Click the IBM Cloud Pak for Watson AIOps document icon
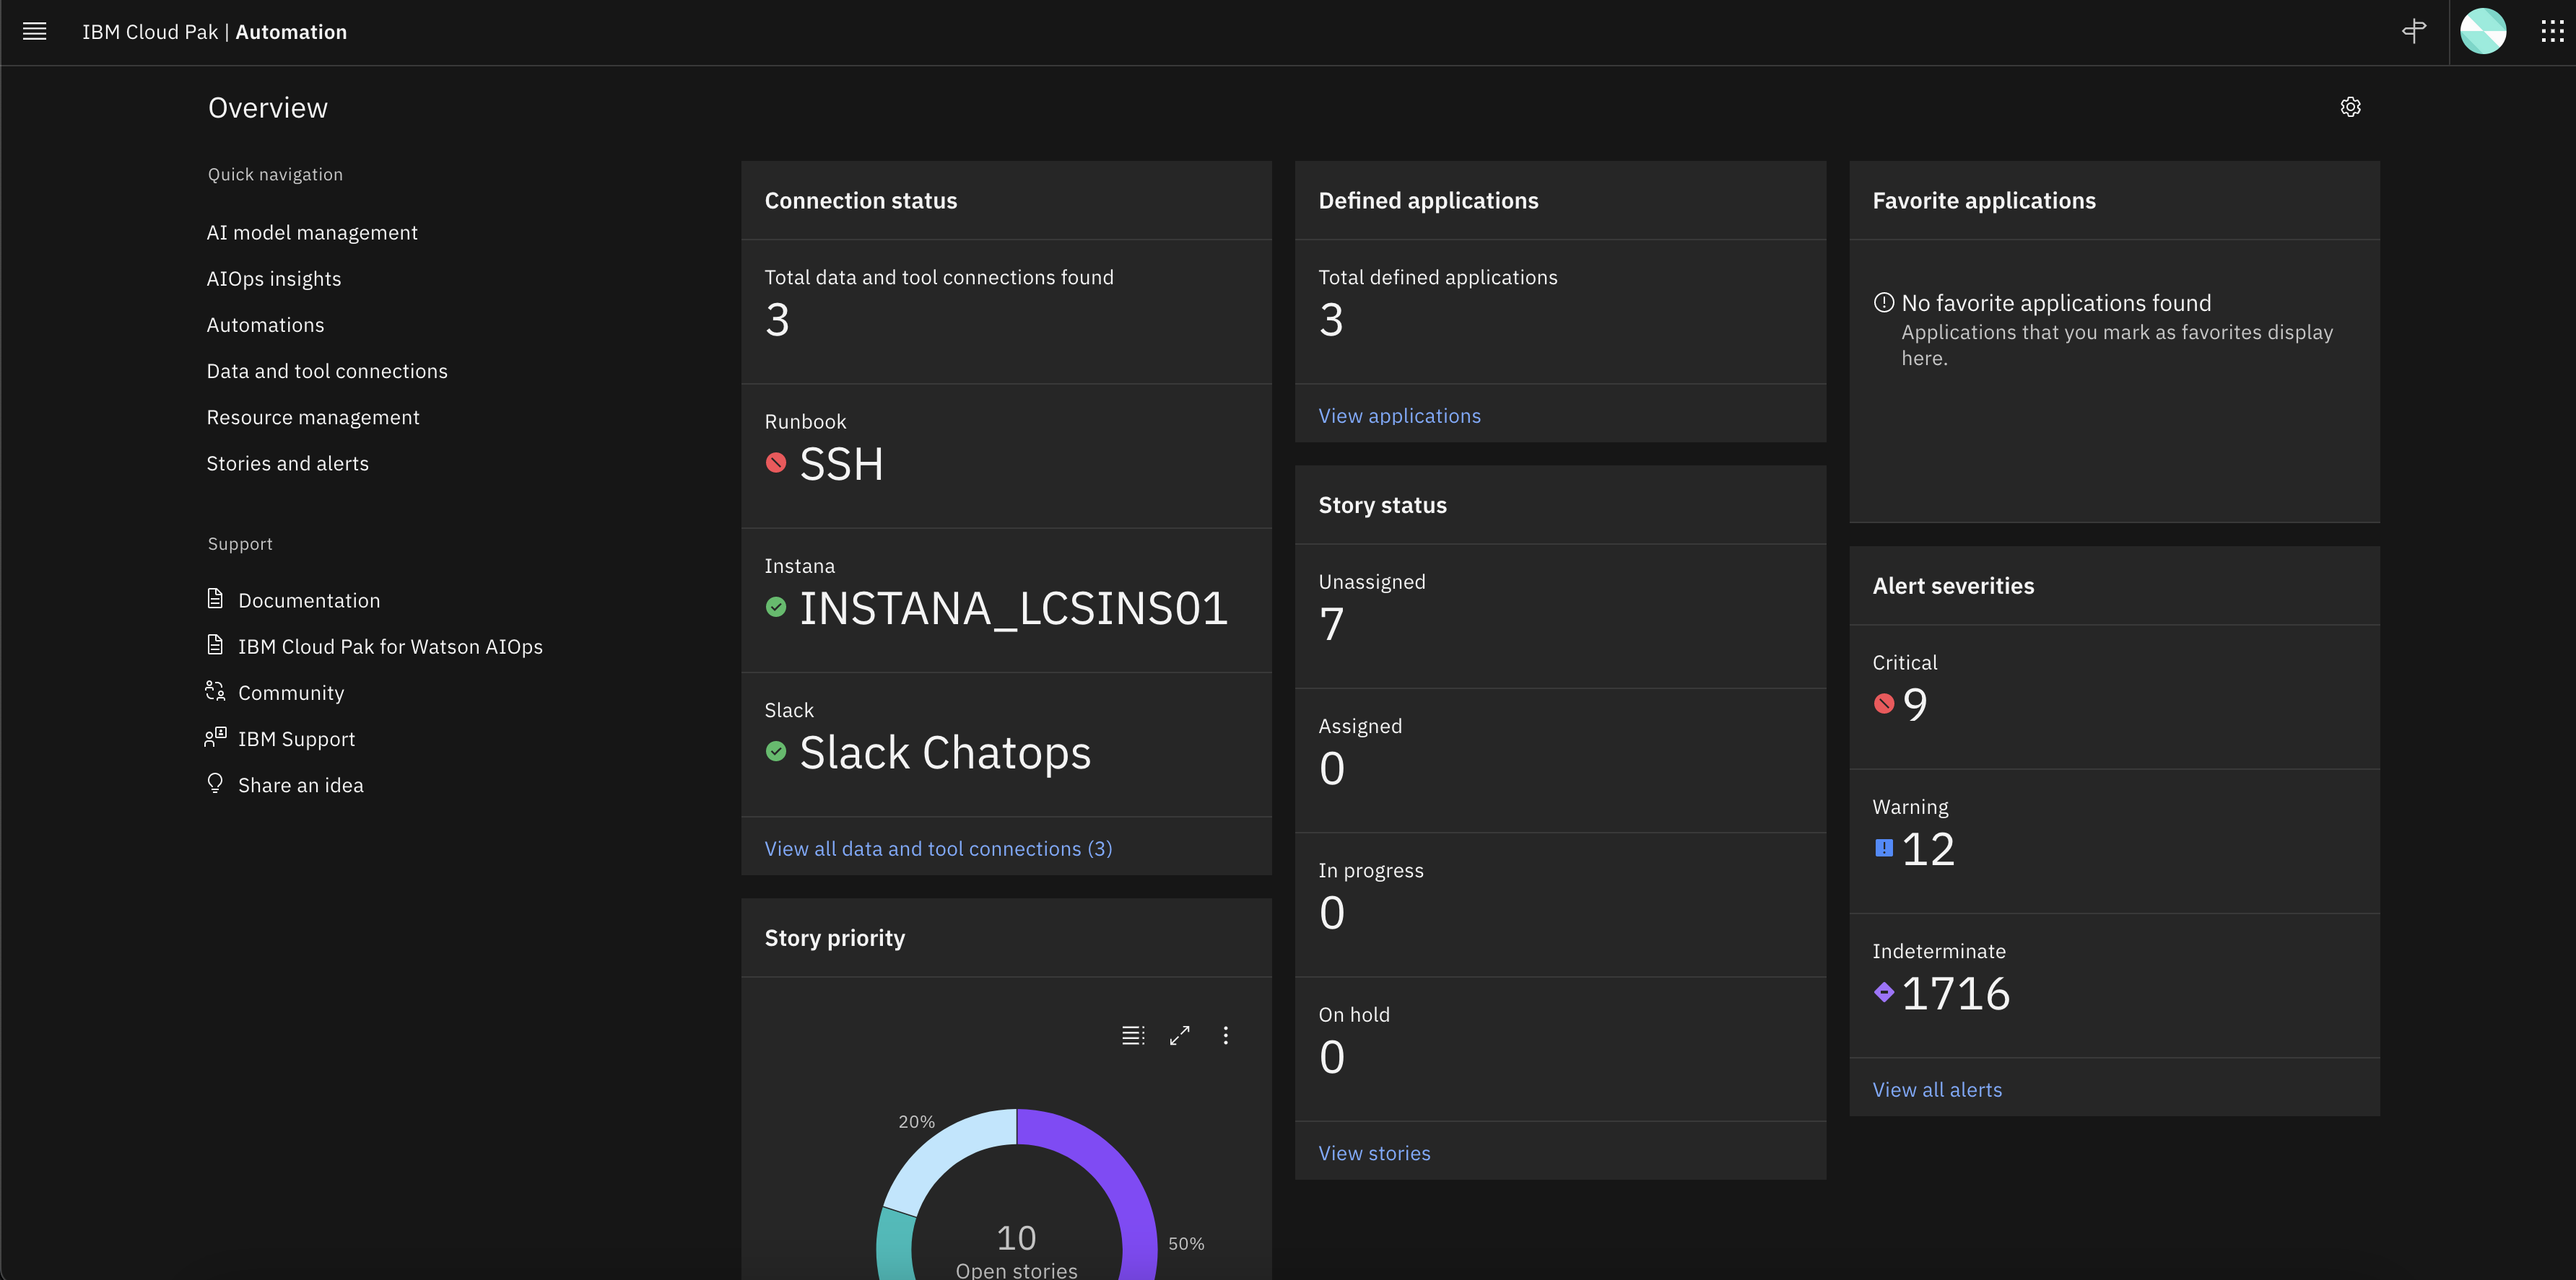The height and width of the screenshot is (1280, 2576). click(x=215, y=644)
